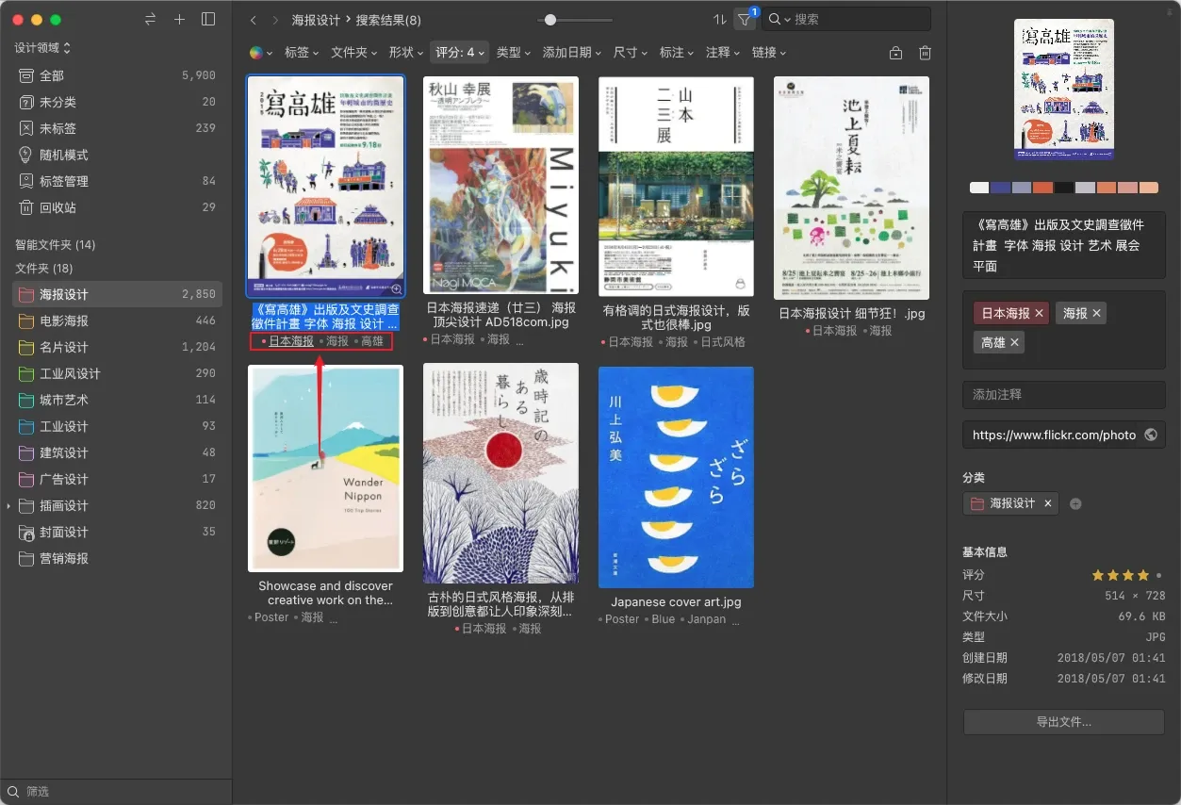
Task: Select the 池上夏耘 poster thumbnail
Action: point(851,189)
